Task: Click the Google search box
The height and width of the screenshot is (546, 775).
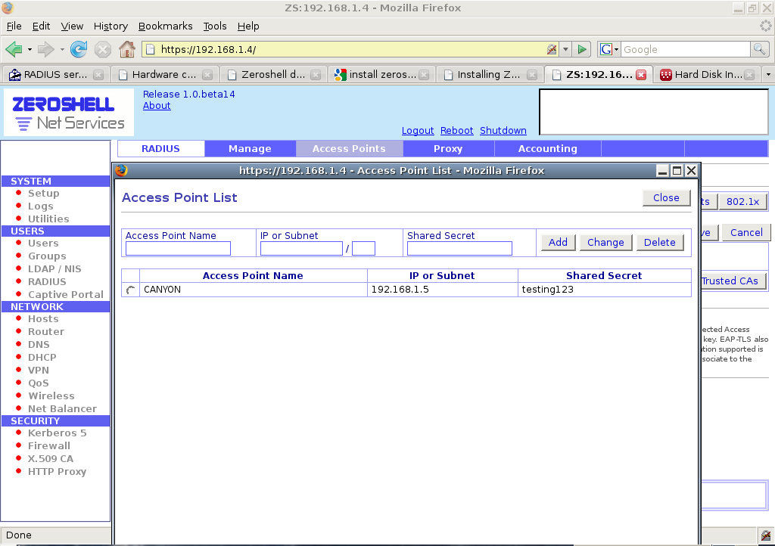Action: coord(686,49)
